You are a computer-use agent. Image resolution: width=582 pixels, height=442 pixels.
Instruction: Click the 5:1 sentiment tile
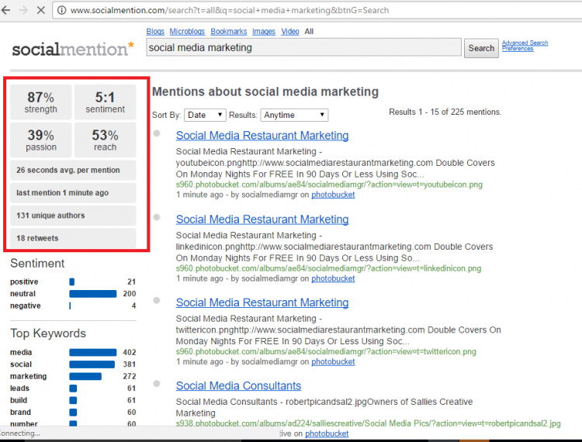[x=105, y=102]
